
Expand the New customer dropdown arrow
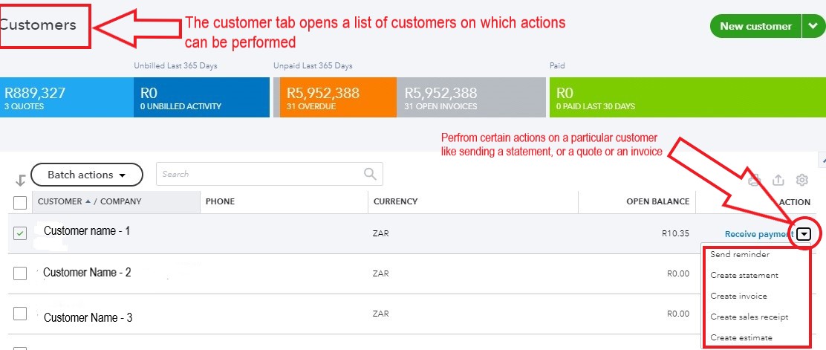[810, 26]
